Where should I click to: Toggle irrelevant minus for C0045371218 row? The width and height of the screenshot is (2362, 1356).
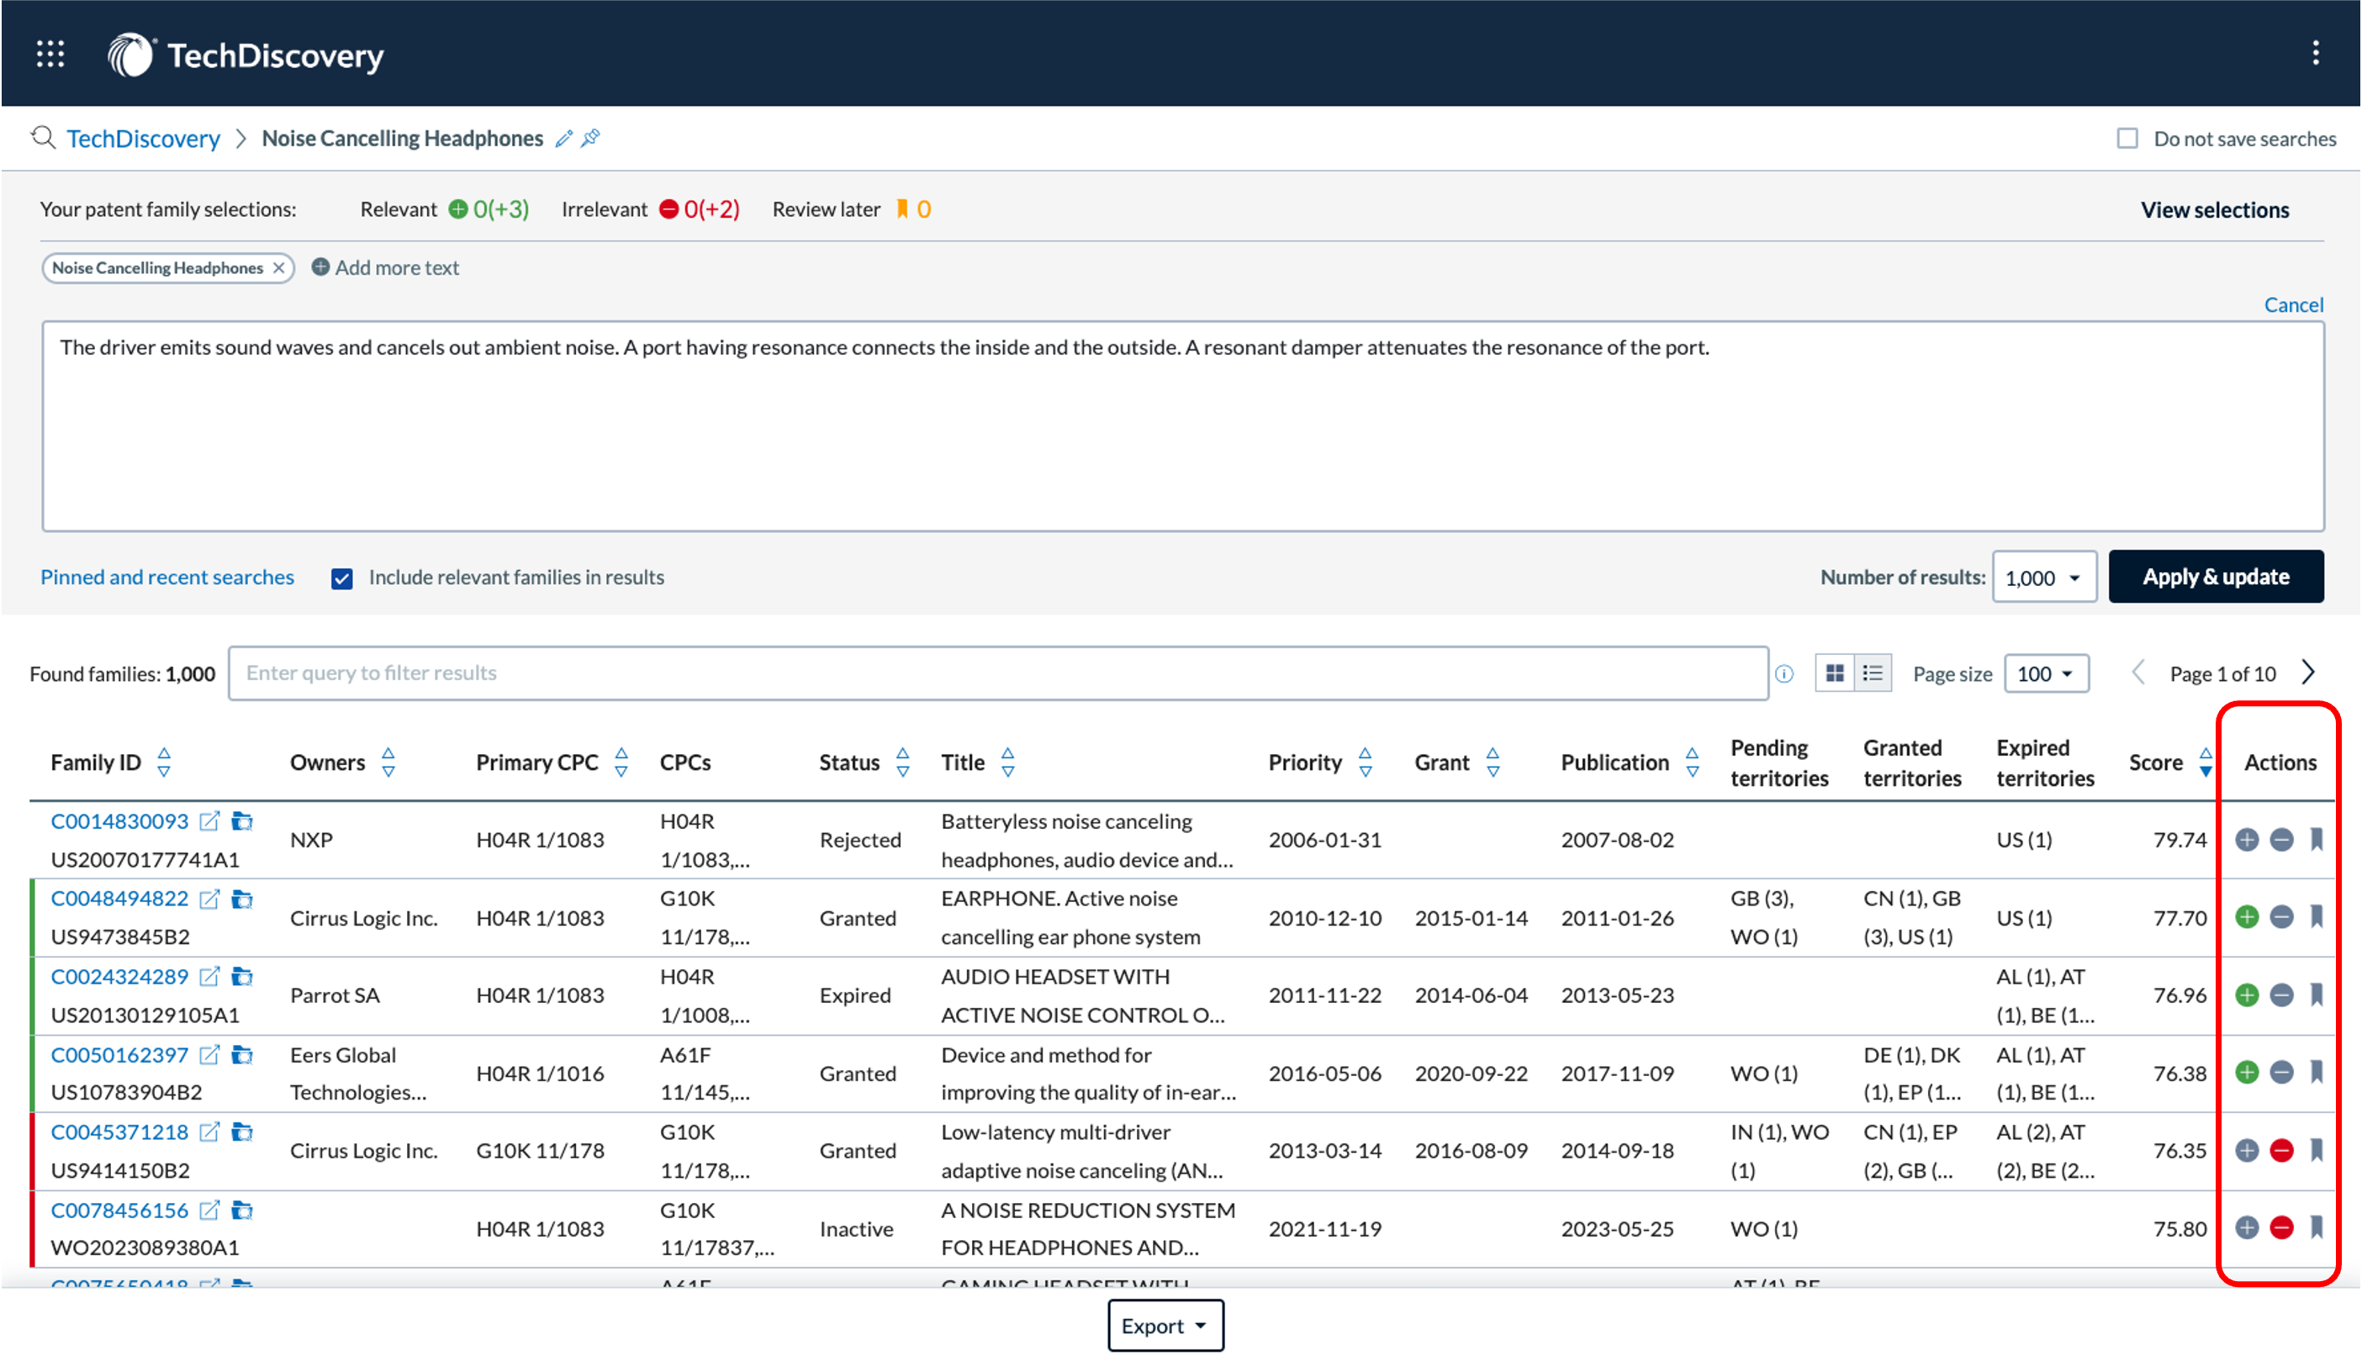2281,1151
